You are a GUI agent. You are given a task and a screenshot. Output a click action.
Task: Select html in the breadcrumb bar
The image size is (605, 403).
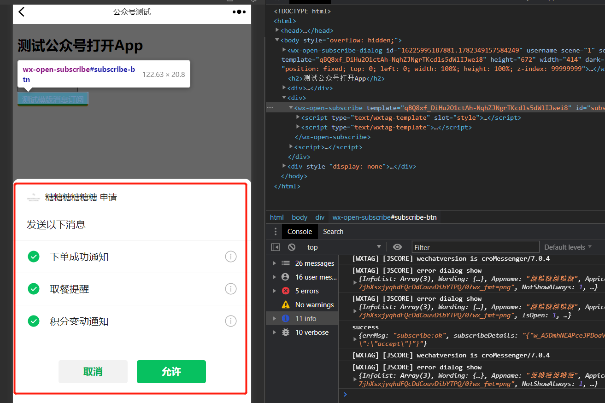click(277, 217)
